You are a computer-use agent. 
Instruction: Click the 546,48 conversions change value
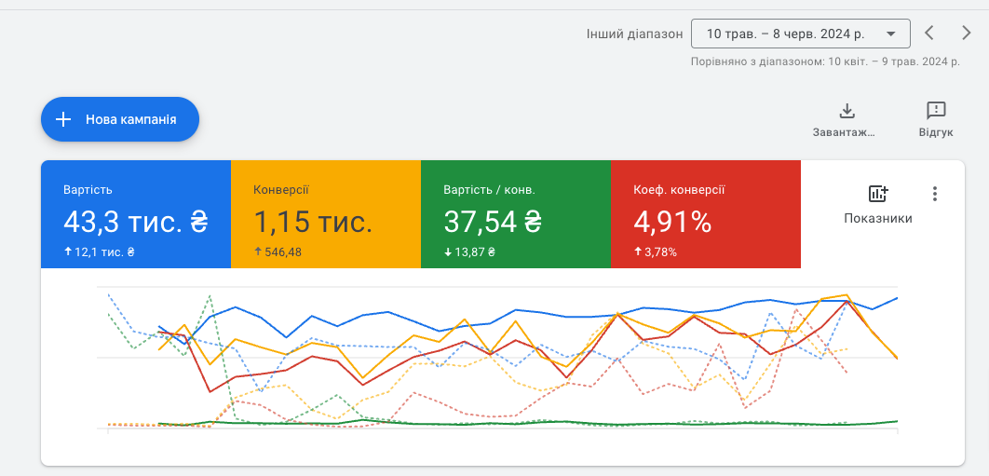(x=282, y=252)
